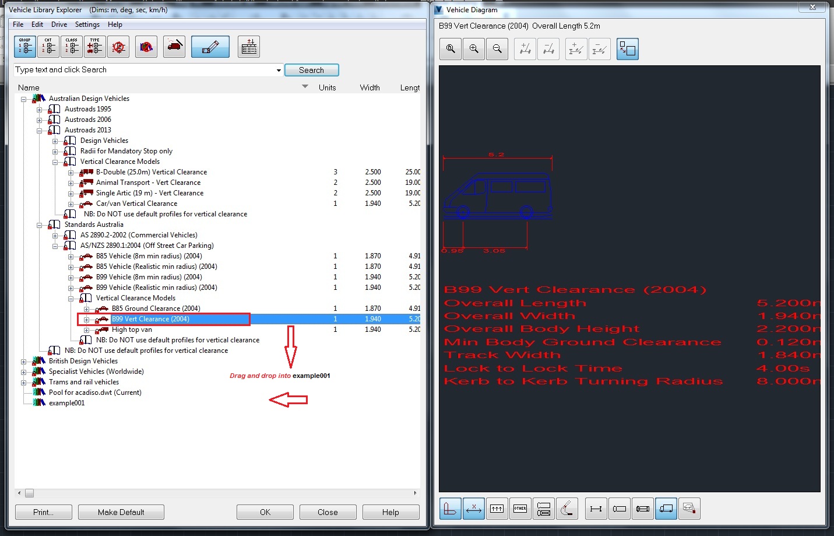This screenshot has height=536, width=834.
Task: Click the Zoom Extents magnifier icon
Action: (449, 49)
